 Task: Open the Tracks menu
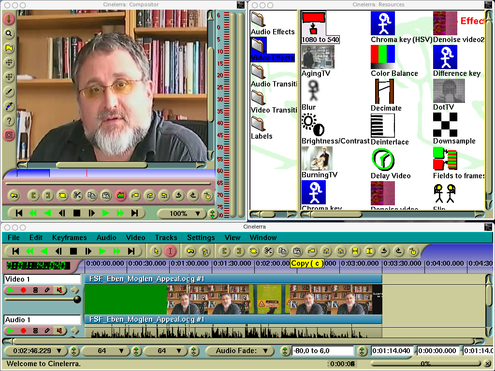coord(166,238)
